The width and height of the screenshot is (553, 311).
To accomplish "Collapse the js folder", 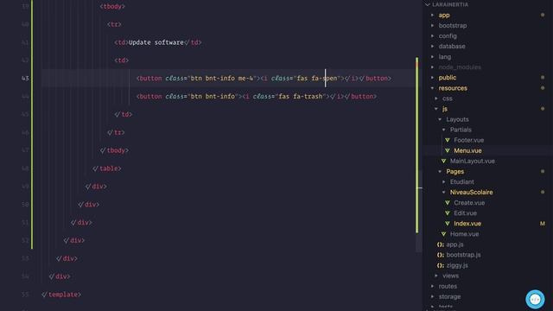I will tap(436, 109).
